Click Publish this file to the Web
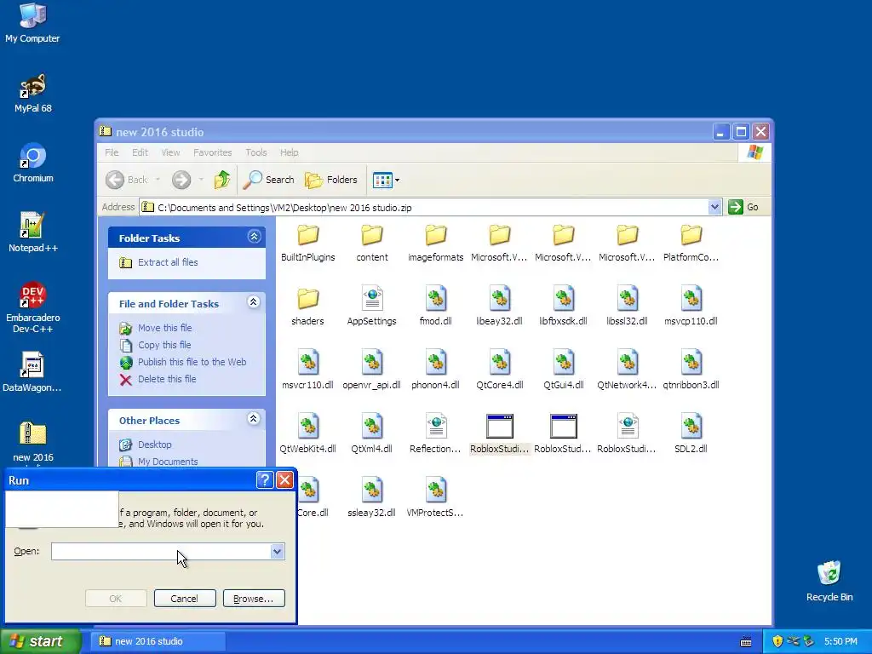872x654 pixels. tap(192, 362)
